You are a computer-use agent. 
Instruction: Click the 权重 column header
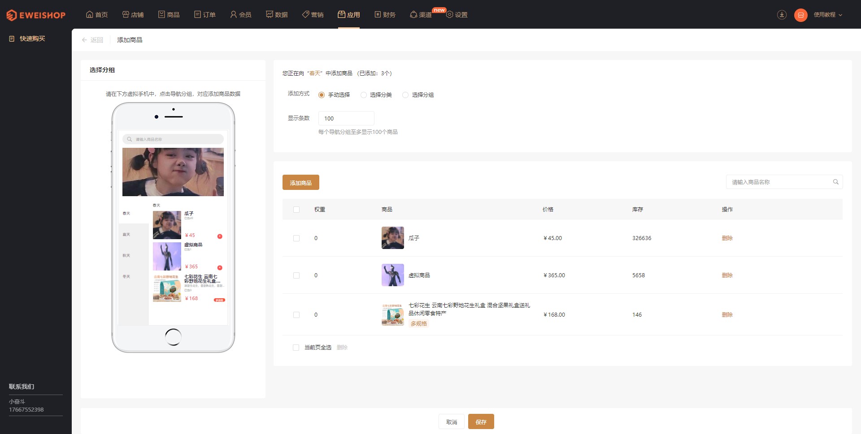tap(320, 210)
